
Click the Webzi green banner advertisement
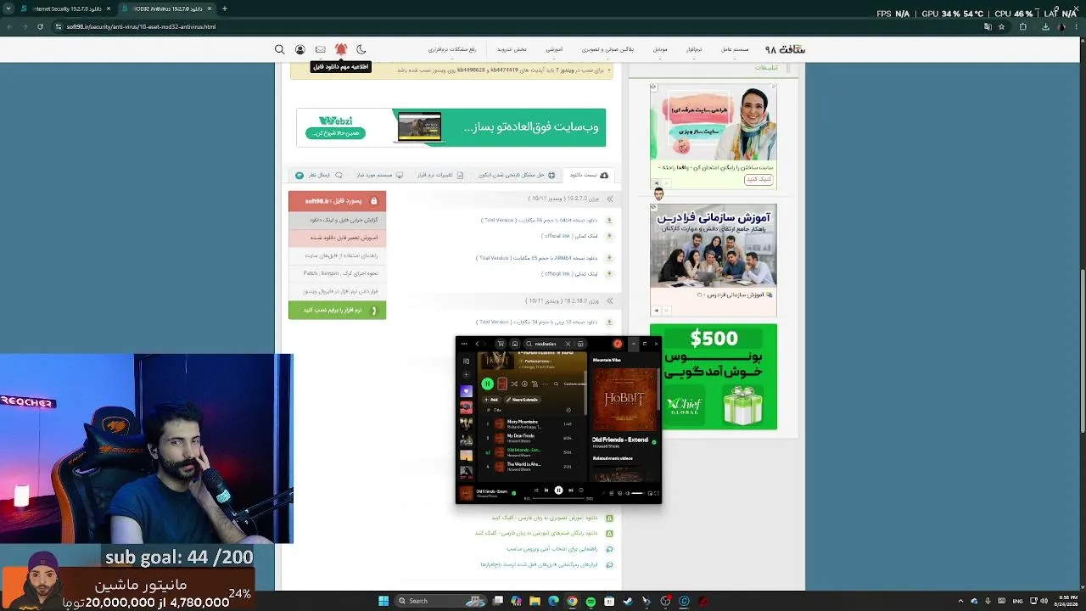pos(451,127)
